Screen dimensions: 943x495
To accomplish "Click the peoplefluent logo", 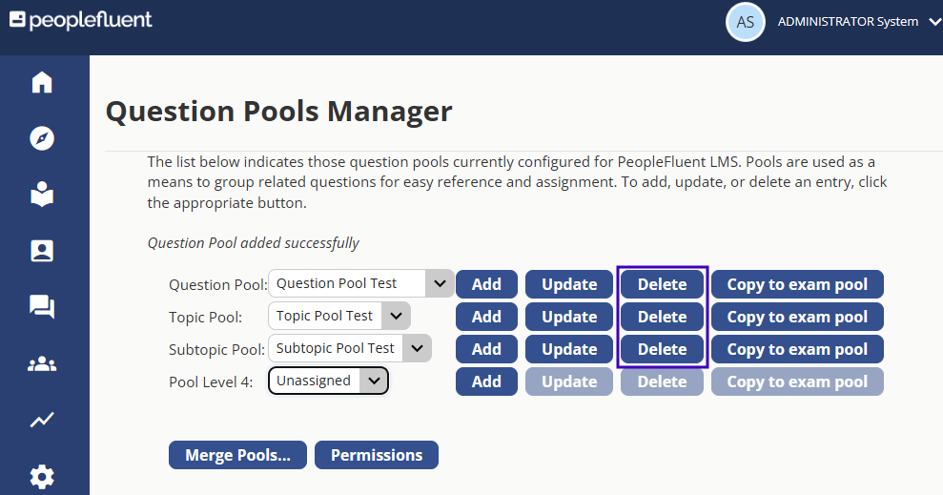I will click(81, 20).
